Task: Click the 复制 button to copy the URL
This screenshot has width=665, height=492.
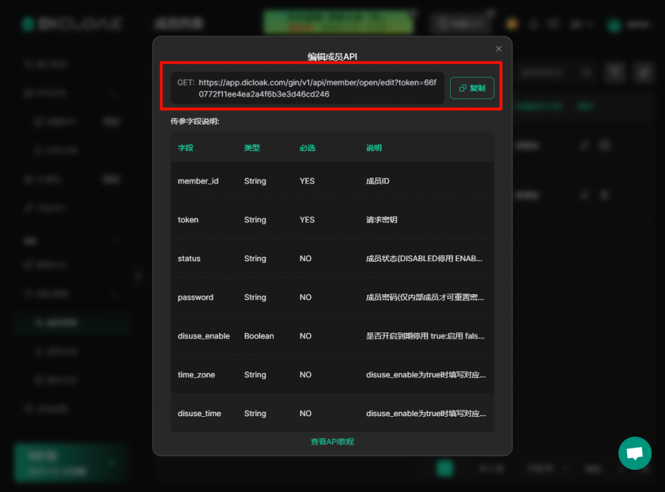Action: tap(472, 88)
